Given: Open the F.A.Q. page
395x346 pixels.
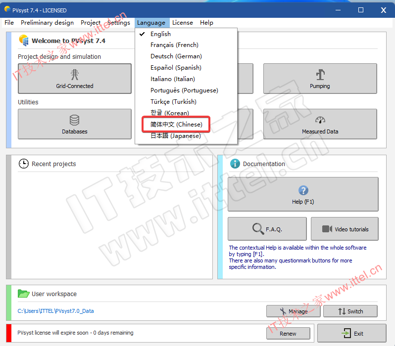Looking at the screenshot, I should click(267, 229).
